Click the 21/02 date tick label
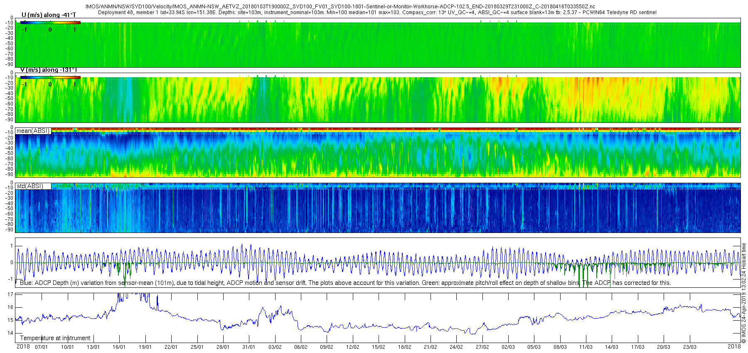Image resolution: width=748 pixels, height=353 pixels. click(430, 347)
